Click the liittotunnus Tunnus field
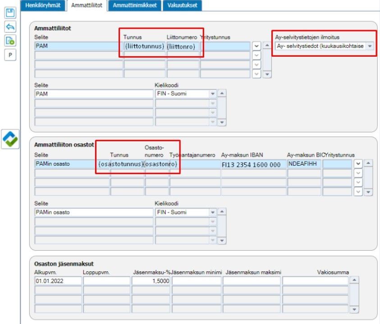This screenshot has width=380, height=324. tap(145, 46)
